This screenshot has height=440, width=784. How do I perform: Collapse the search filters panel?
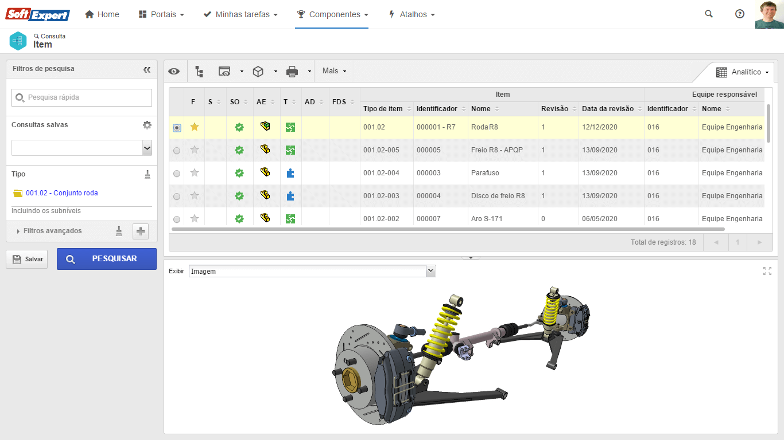147,69
